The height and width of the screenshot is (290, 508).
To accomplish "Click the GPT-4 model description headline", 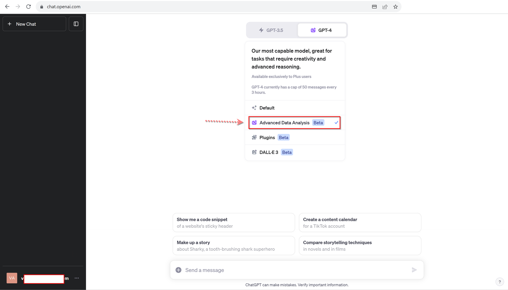I will (x=292, y=59).
